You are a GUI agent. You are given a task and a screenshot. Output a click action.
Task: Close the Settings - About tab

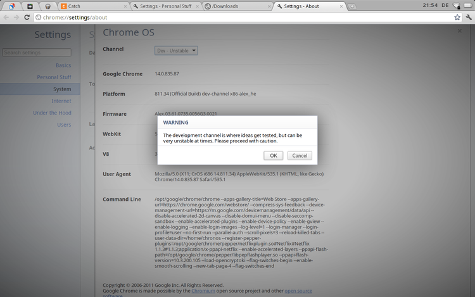(341, 6)
